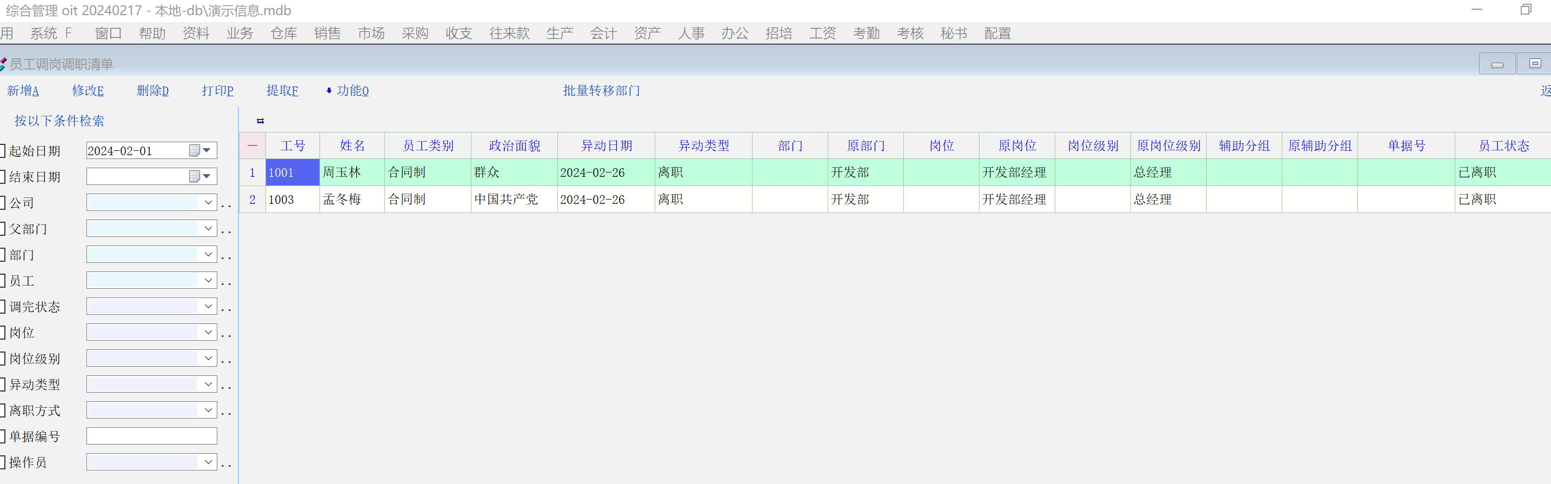Toggle the 部门 filter checkbox

(3, 255)
